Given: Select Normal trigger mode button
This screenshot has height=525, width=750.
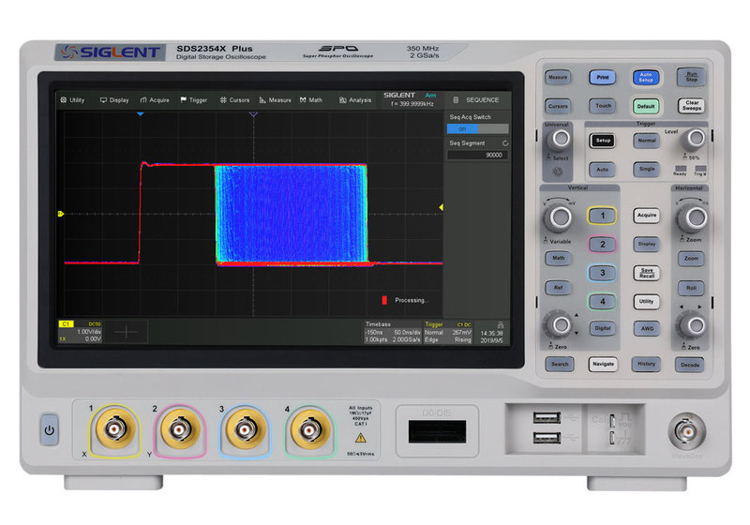Looking at the screenshot, I should point(647,141).
